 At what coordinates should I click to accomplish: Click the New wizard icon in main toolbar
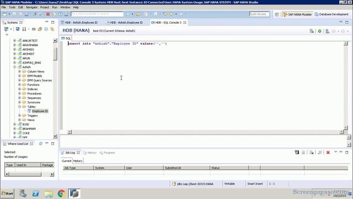pyautogui.click(x=5, y=14)
